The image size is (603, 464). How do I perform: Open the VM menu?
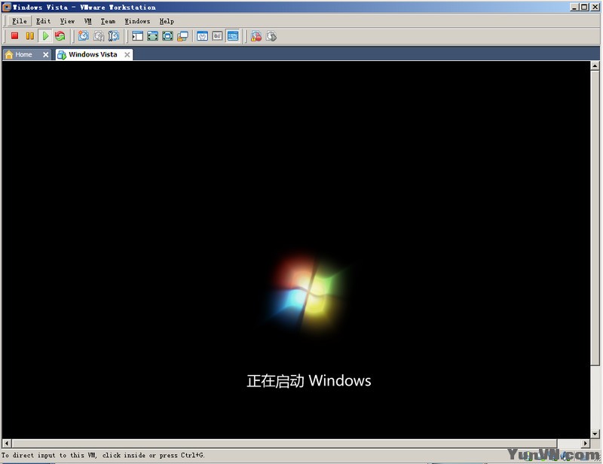87,21
